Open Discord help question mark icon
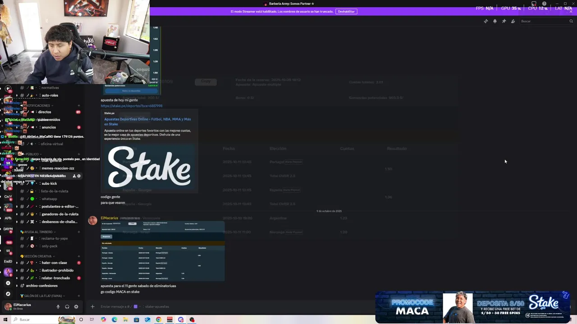Viewport: 577px width, 324px height. click(544, 4)
